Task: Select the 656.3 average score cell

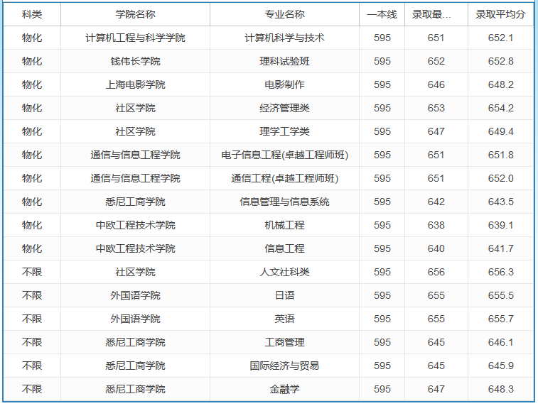Action: pyautogui.click(x=500, y=272)
